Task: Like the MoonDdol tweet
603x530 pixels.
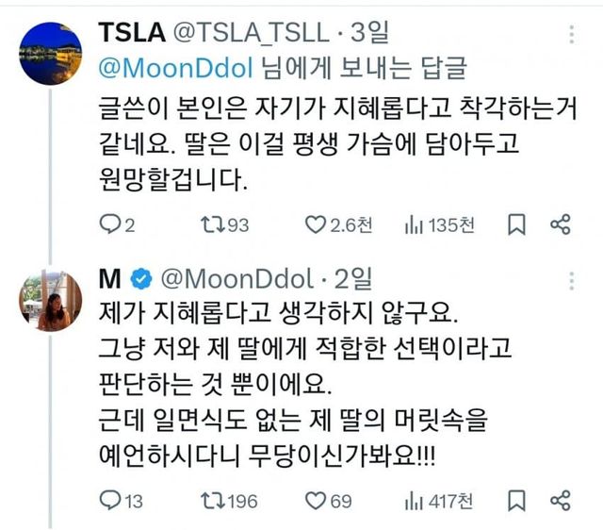Action: [x=315, y=500]
